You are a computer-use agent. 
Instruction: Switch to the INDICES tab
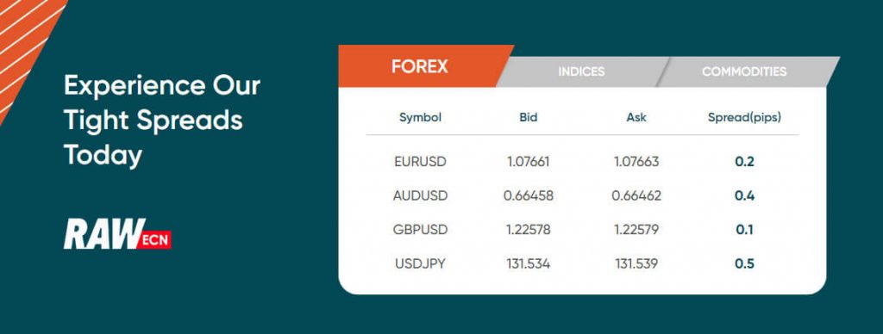point(581,72)
